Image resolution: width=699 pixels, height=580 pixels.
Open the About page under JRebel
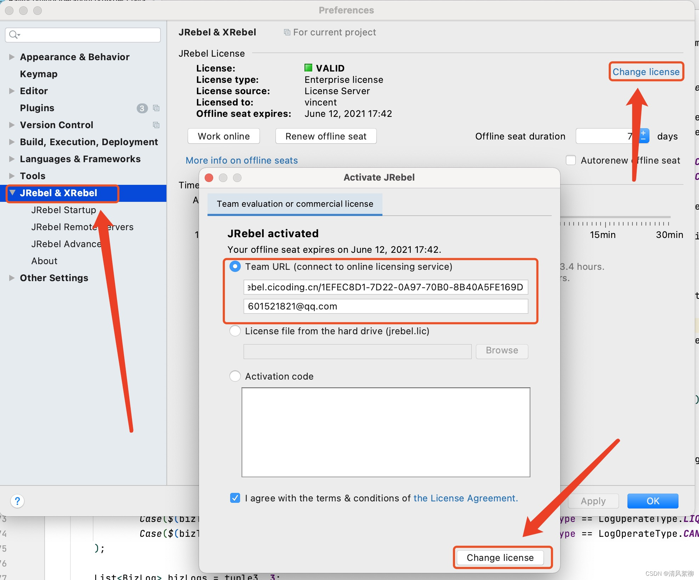[x=44, y=261]
